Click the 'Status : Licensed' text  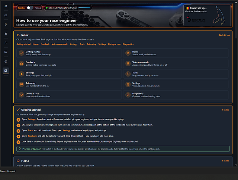pyautogui.click(x=7, y=171)
